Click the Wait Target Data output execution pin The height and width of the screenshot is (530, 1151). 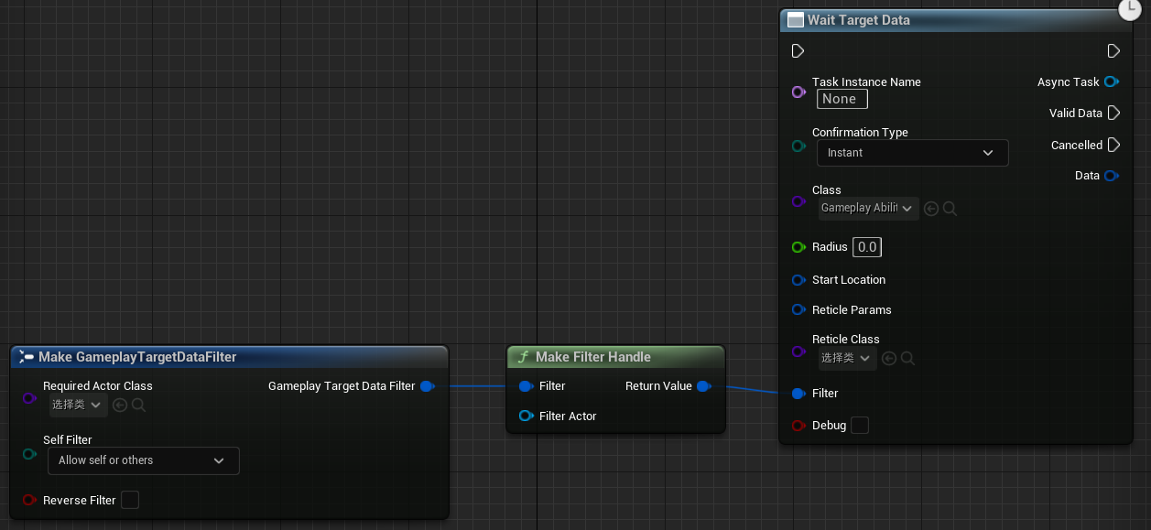[1113, 50]
